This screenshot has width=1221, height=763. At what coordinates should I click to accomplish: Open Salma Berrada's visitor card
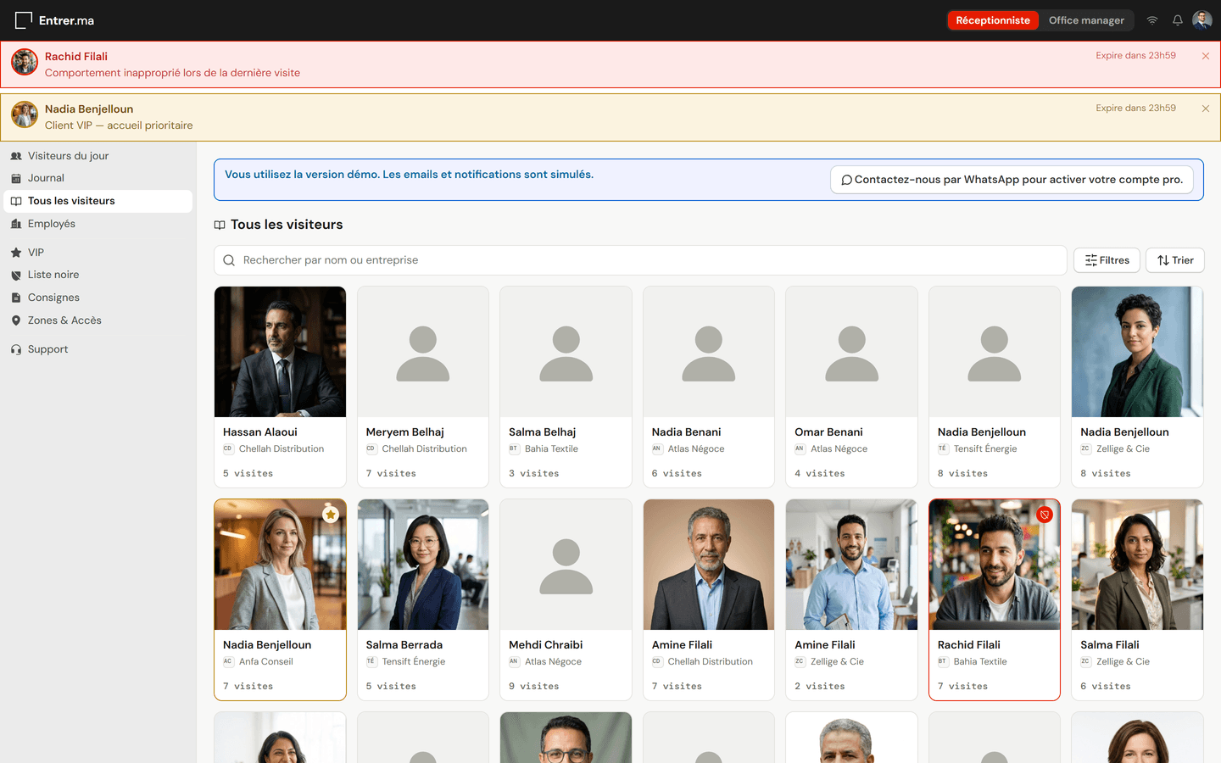tap(423, 599)
